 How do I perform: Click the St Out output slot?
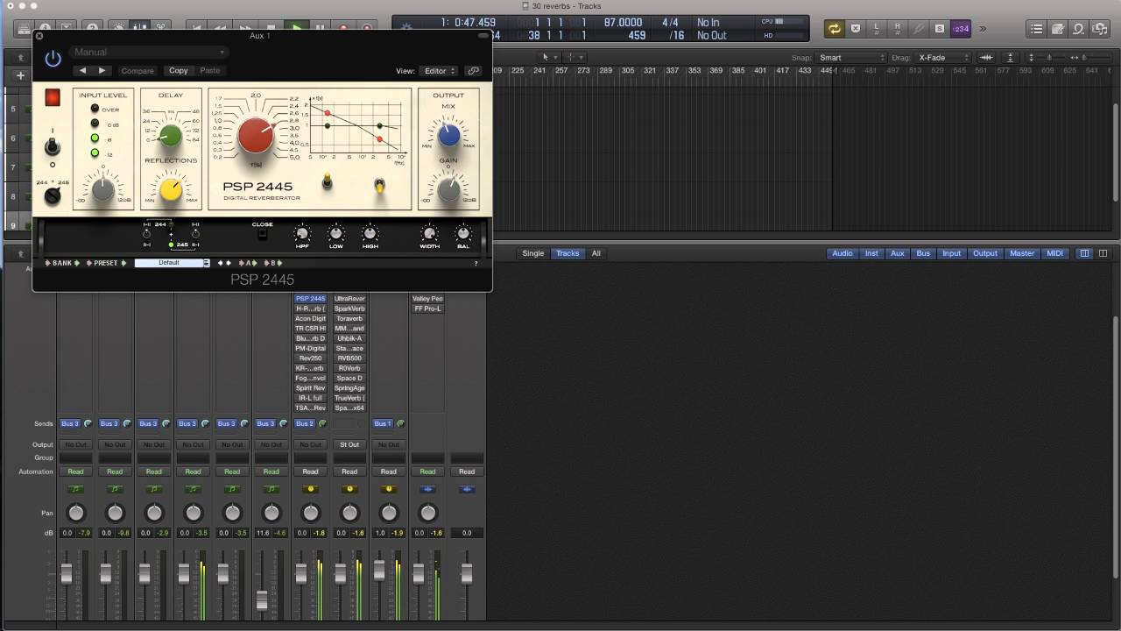(x=349, y=444)
